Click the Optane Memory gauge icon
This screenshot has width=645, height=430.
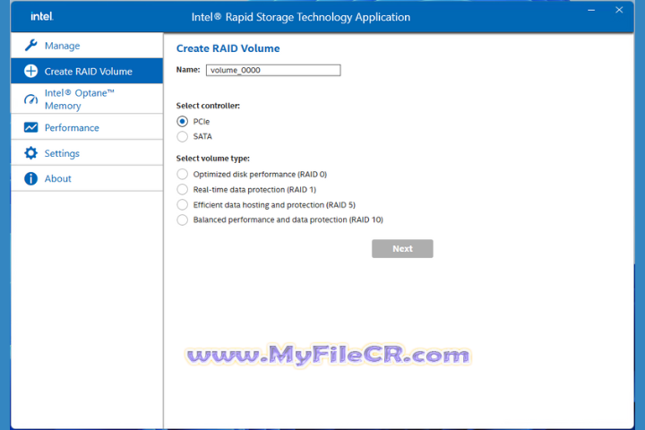(30, 99)
